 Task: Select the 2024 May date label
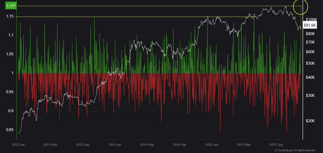coord(147,144)
